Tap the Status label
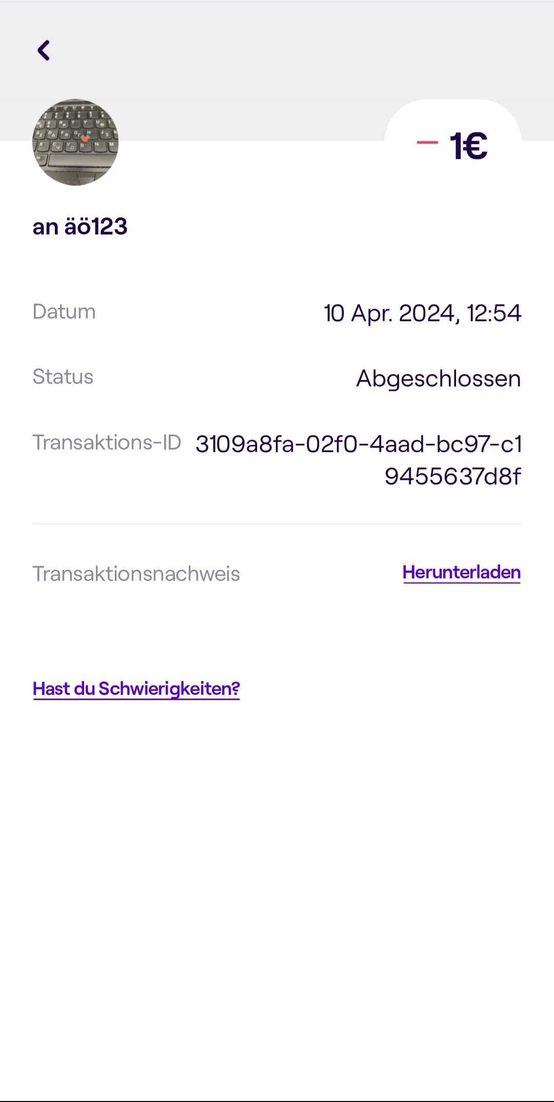Image resolution: width=554 pixels, height=1102 pixels. [63, 377]
